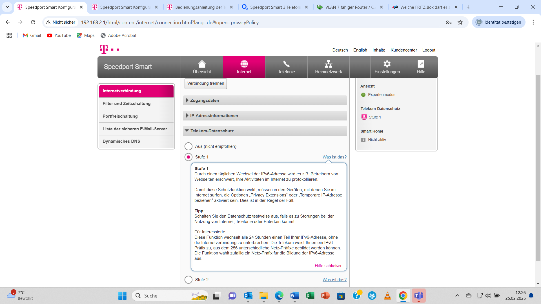Open Dynamisches DNS in the sidebar

pyautogui.click(x=136, y=141)
